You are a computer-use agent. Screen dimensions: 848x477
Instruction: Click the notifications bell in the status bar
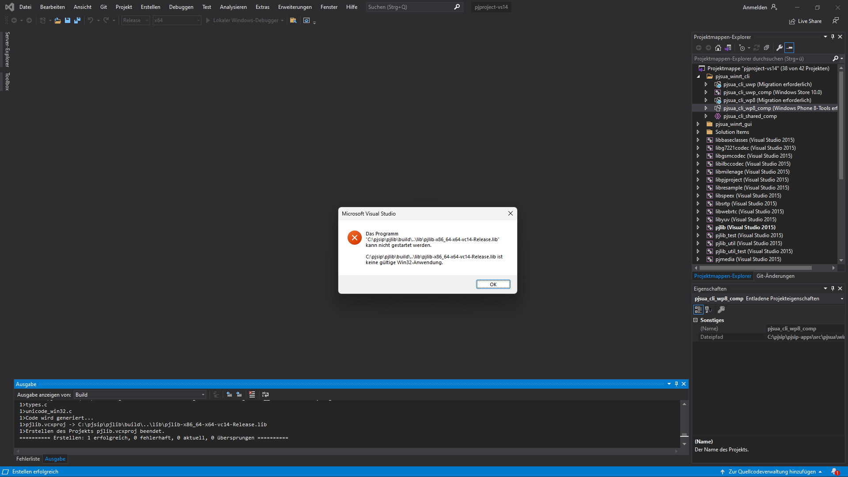[835, 472]
